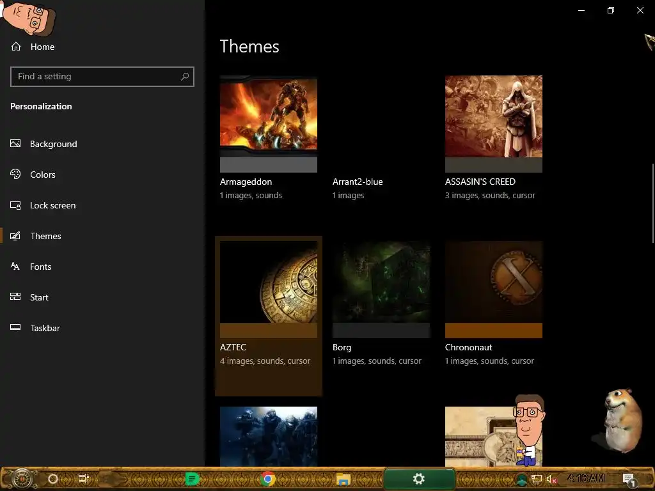
Task: Open Colors settings
Action: pos(42,175)
